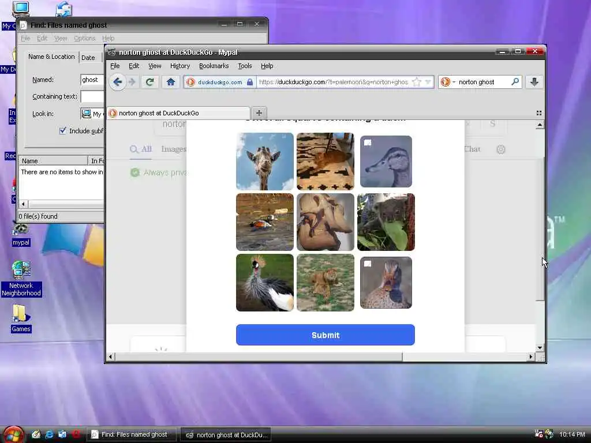Image resolution: width=591 pixels, height=443 pixels.
Task: Click the Name column header in Find results
Action: tap(53, 161)
